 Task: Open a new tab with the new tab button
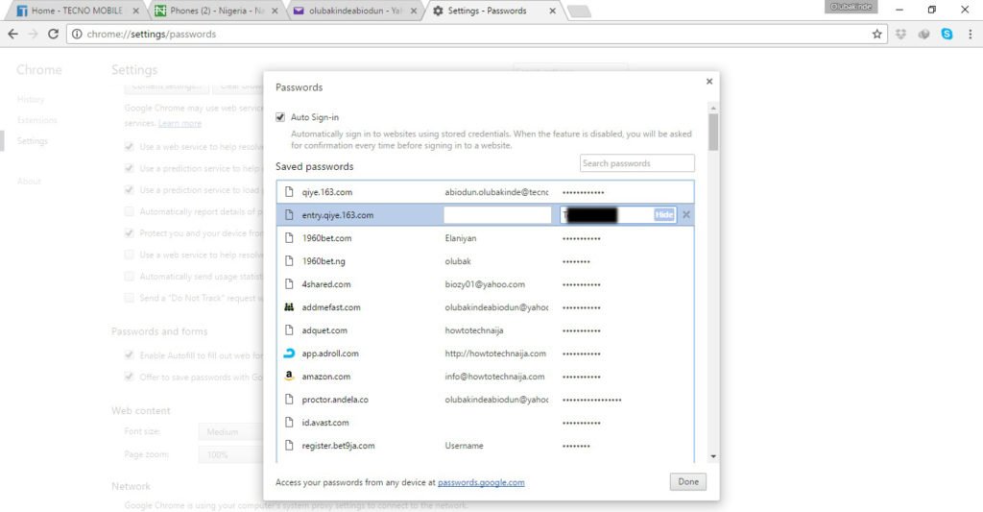pos(579,12)
